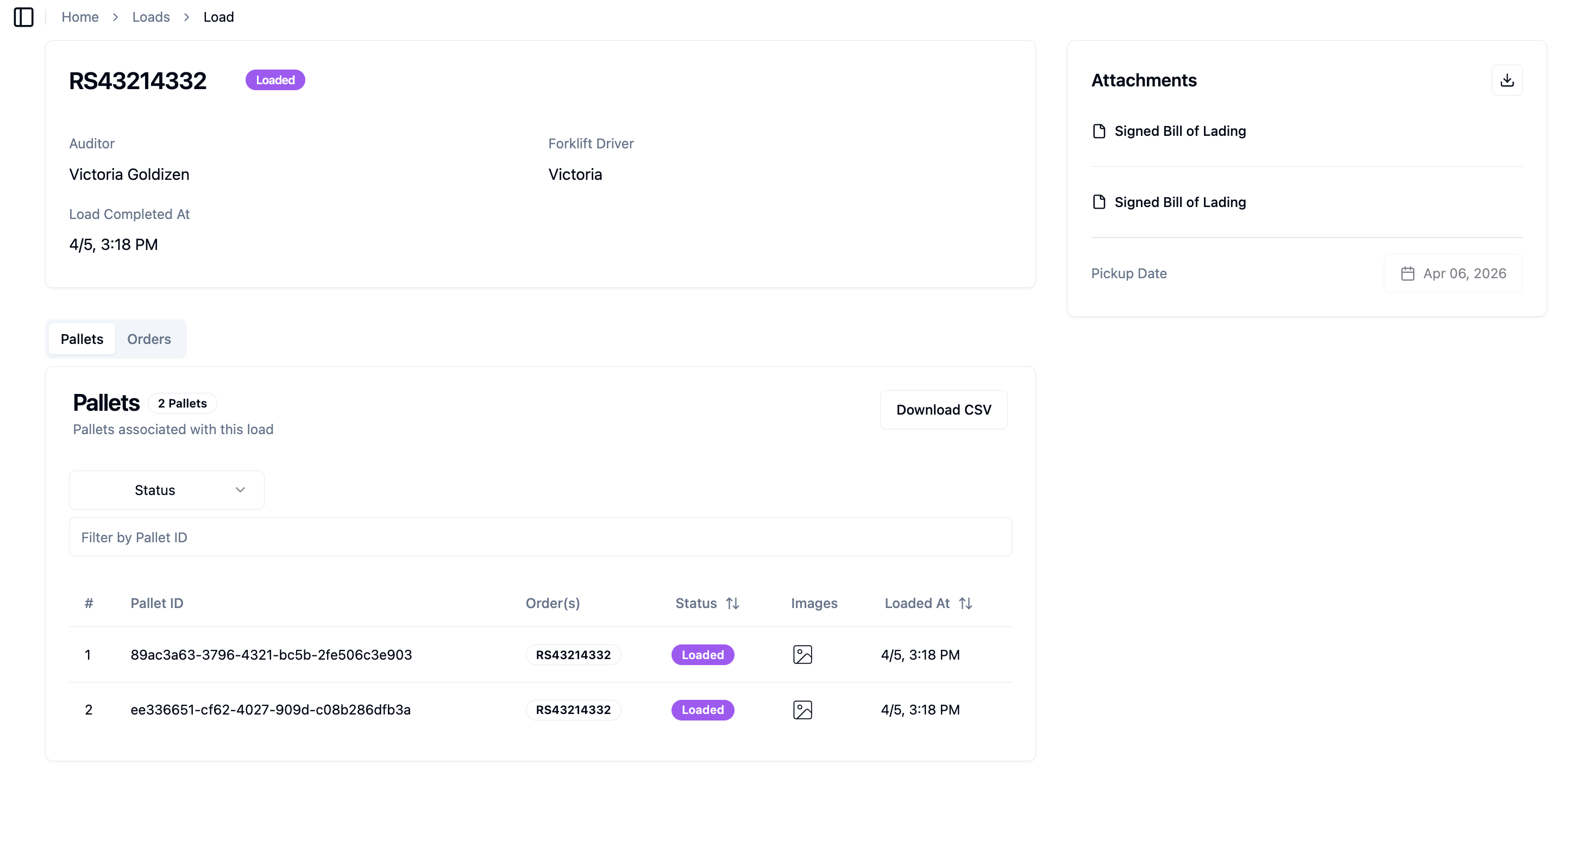Click Loaded status badge in row 2
The width and height of the screenshot is (1594, 852).
point(702,710)
